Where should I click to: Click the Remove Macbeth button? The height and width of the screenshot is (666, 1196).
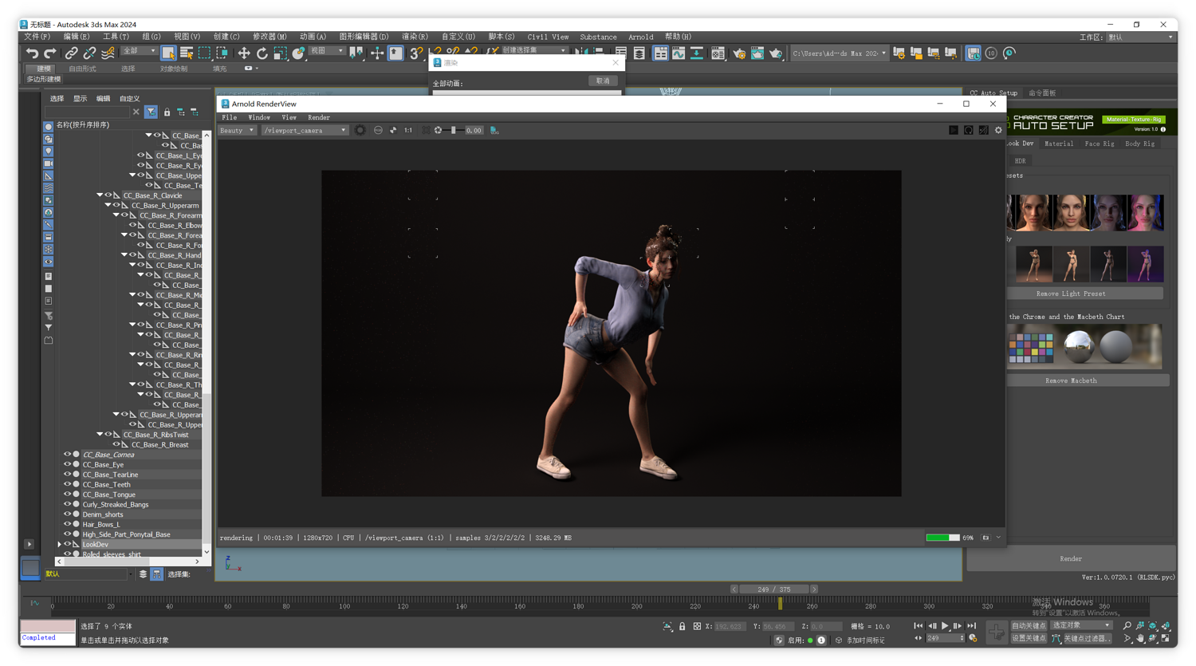(1070, 380)
